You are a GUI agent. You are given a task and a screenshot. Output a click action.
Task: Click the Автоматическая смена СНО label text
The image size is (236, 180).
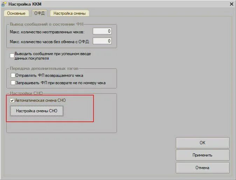(40, 100)
